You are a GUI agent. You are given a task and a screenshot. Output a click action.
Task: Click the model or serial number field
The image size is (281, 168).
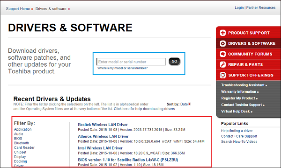coord(131,62)
